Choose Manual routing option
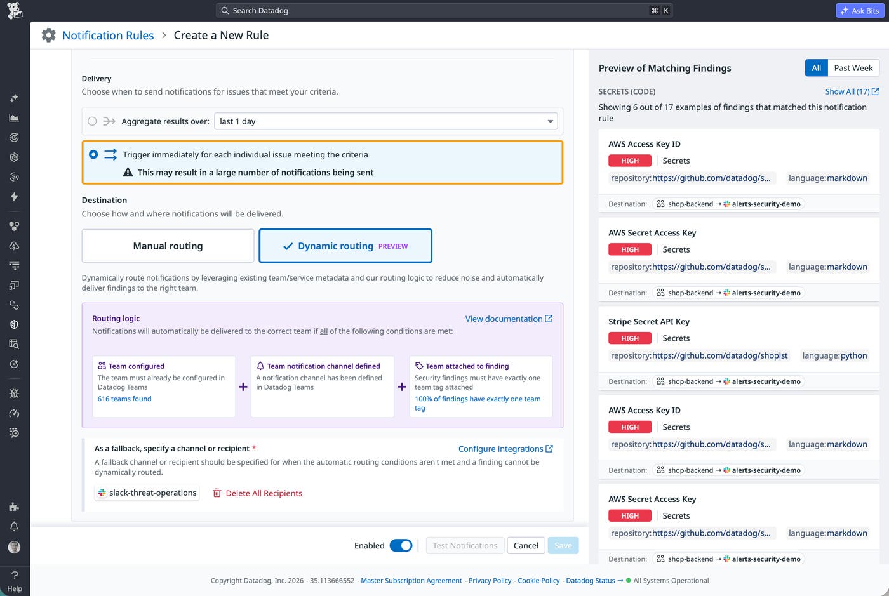 tap(168, 246)
